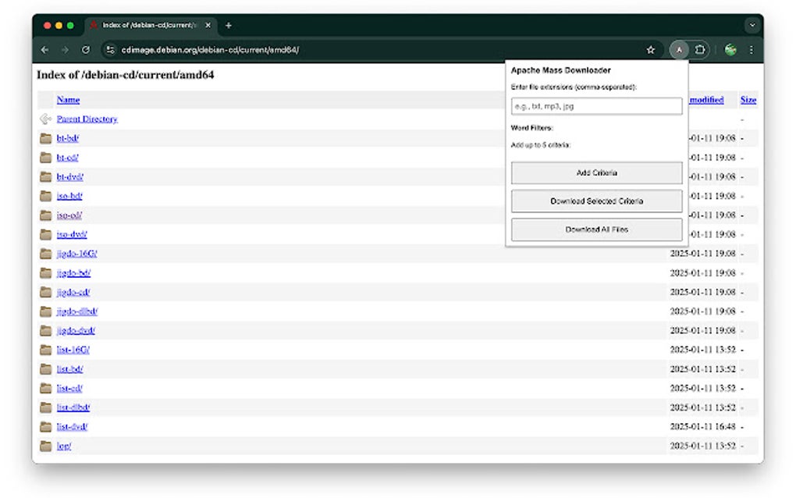
Task: Click the Add Criteria button
Action: pos(596,173)
